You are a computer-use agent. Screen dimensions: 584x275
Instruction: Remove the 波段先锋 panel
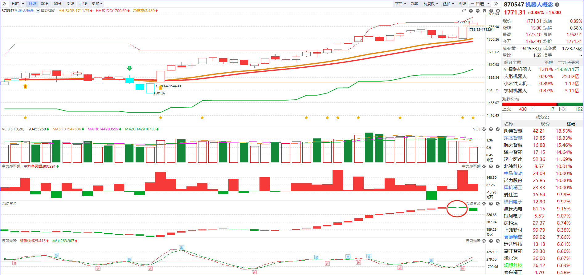click(x=498, y=241)
